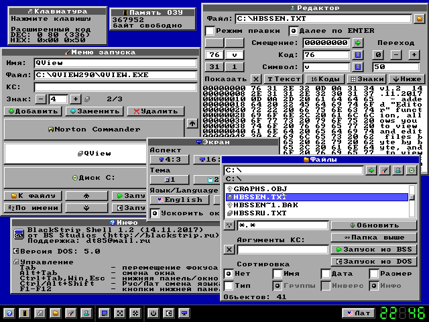Click the Переход 0 reset button

(x=378, y=55)
